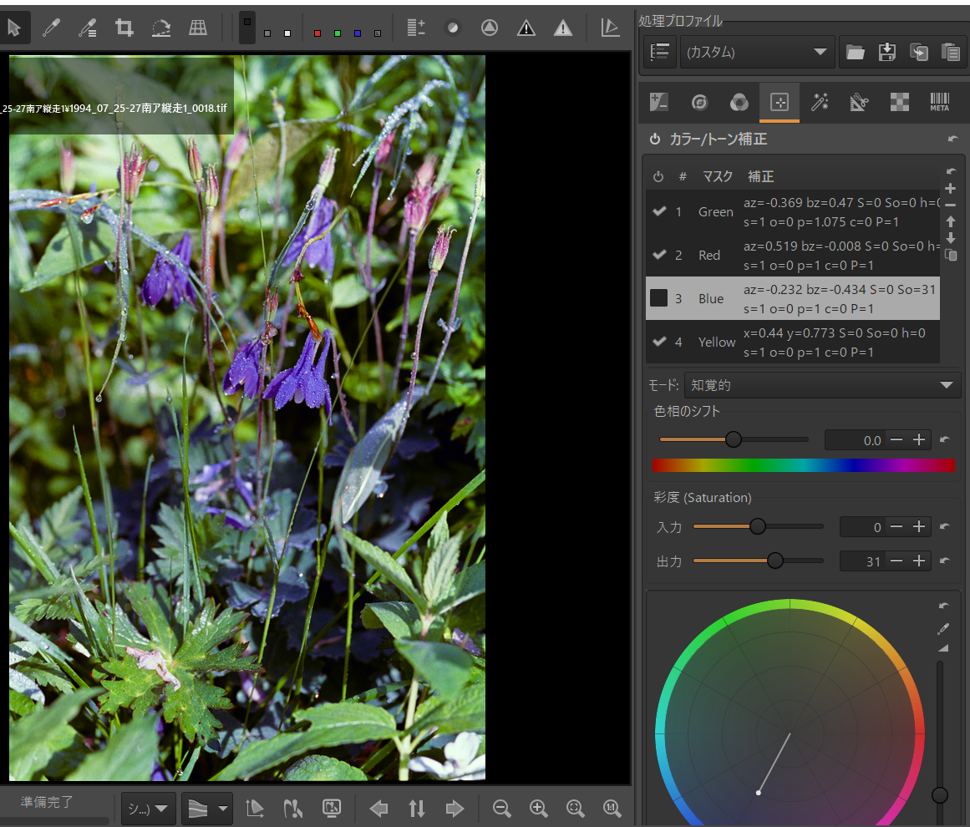Expand the (カスタム) profile dropdown
This screenshot has height=827, width=970.
pyautogui.click(x=757, y=52)
